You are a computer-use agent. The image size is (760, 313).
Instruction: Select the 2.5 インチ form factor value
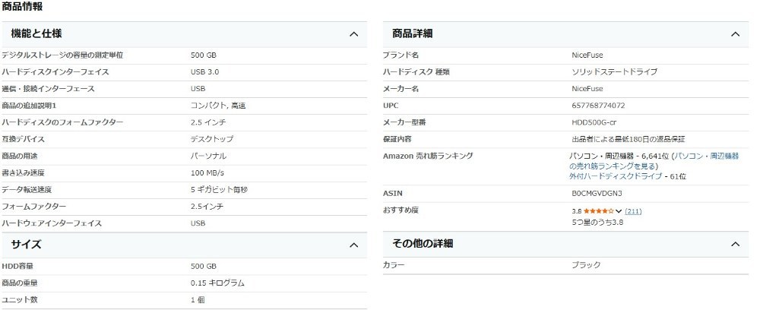(x=208, y=122)
